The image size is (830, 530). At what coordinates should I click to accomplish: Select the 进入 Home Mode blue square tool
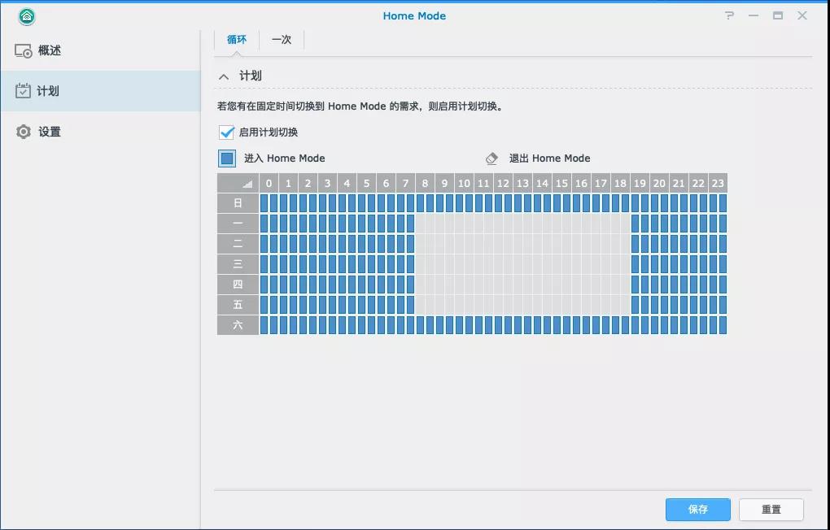pos(227,159)
